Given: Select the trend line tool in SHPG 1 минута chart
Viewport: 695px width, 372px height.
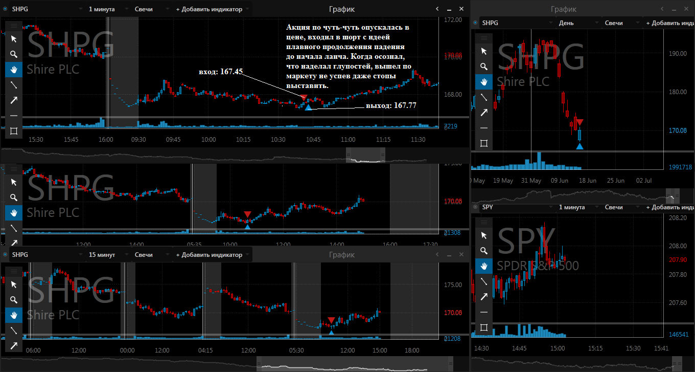Looking at the screenshot, I should 14,84.
